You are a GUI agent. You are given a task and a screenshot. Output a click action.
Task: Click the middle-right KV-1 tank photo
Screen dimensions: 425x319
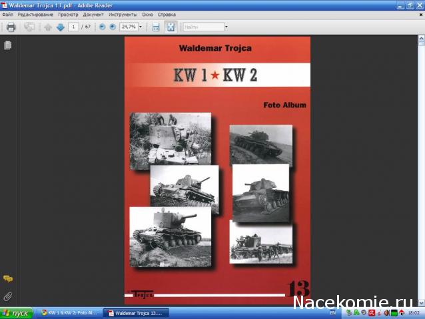[x=260, y=194]
